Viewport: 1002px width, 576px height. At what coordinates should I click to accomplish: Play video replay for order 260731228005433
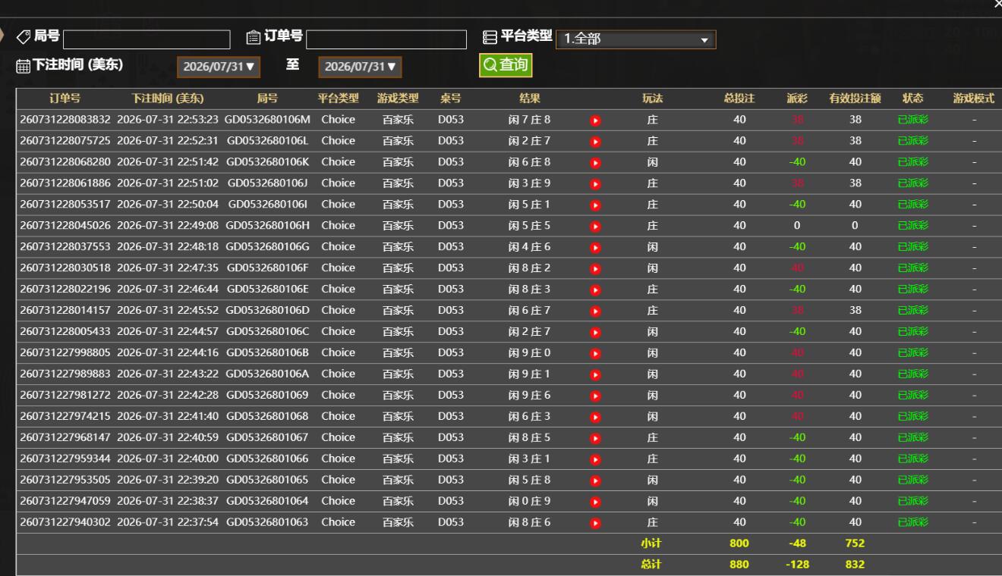tap(596, 332)
